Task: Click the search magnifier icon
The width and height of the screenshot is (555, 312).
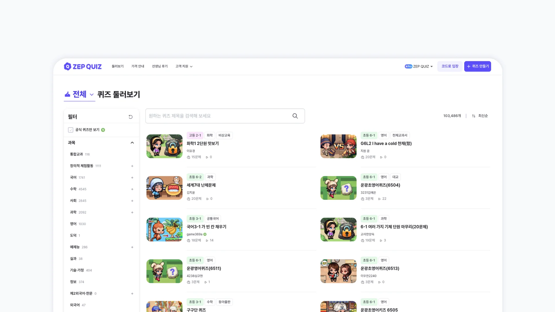Action: point(295,116)
